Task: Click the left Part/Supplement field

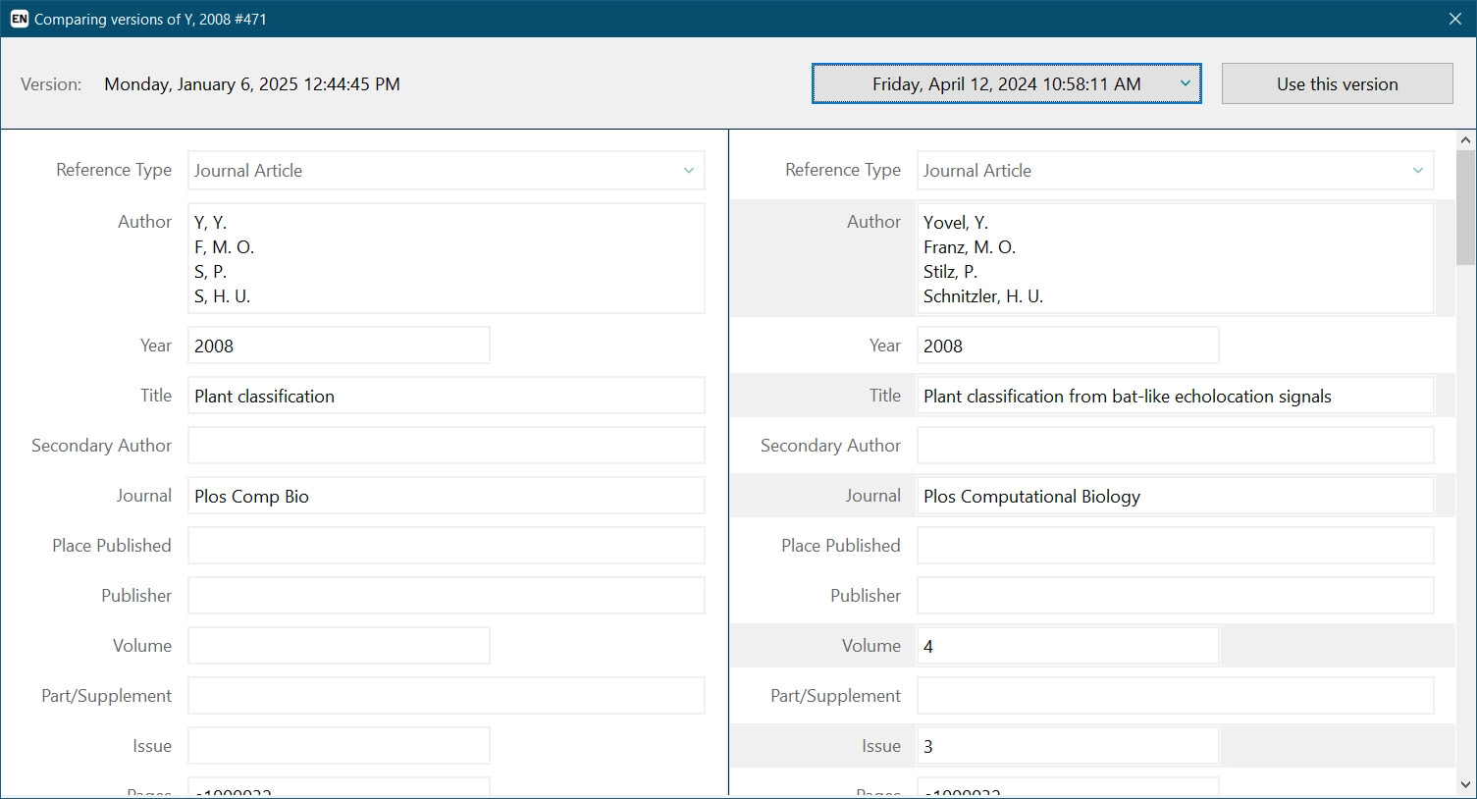Action: click(x=447, y=696)
